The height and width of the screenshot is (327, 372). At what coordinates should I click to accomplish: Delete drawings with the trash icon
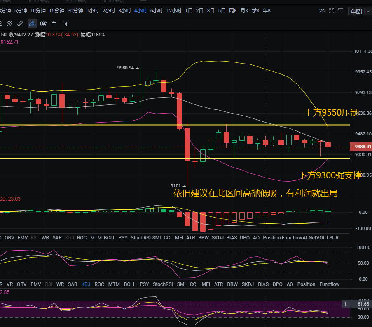click(65, 24)
